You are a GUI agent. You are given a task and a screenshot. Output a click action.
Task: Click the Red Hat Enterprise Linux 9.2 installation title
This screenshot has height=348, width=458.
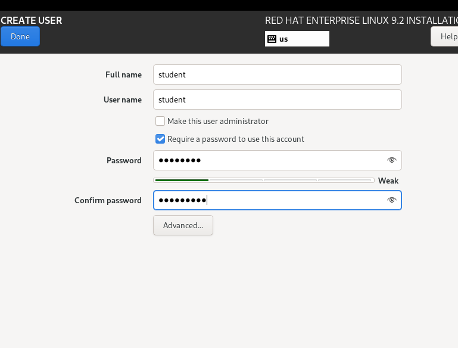(x=362, y=20)
